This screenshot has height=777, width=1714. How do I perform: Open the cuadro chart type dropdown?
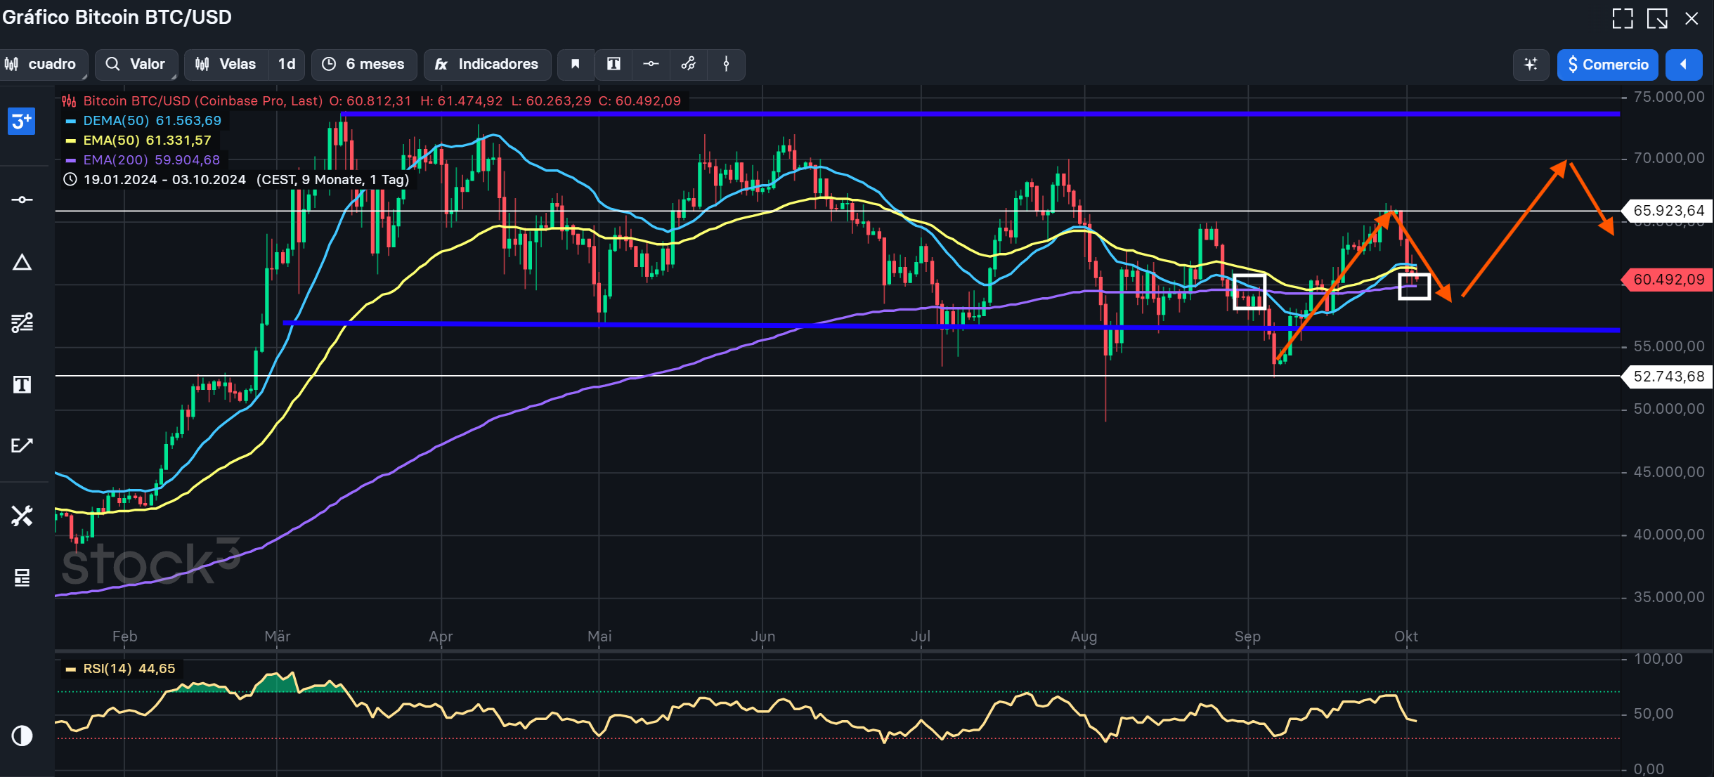(x=44, y=65)
